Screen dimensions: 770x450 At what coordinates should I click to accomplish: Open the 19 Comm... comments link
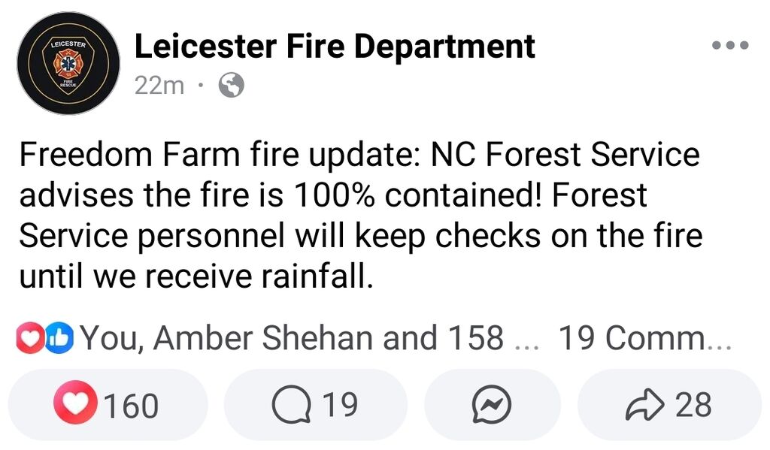coord(644,337)
